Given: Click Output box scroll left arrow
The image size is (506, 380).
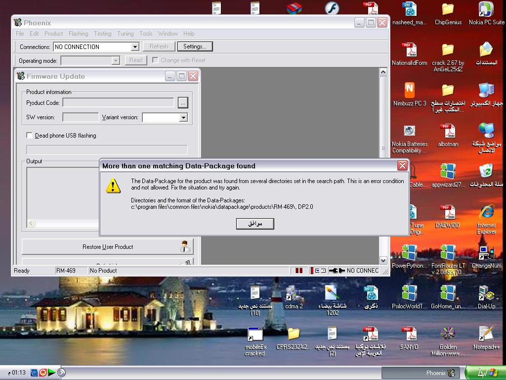Looking at the screenshot, I should [x=31, y=223].
